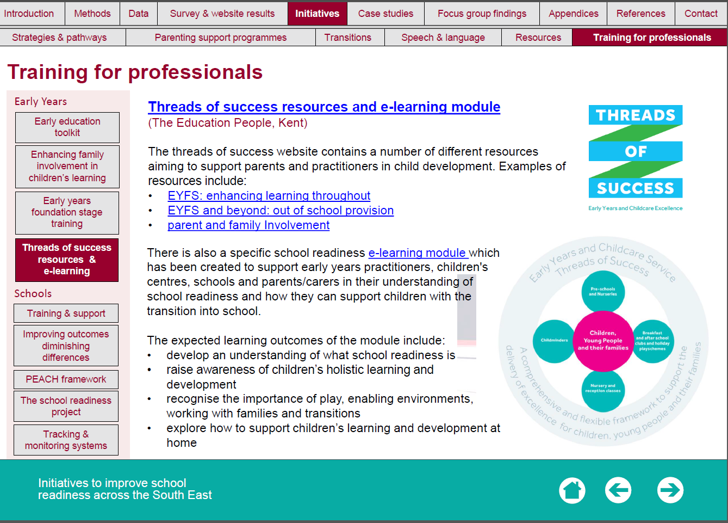
Task: Open the Focus group findings tab
Action: pos(482,14)
